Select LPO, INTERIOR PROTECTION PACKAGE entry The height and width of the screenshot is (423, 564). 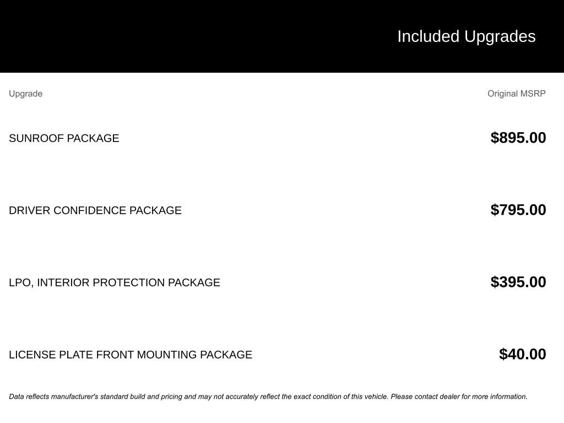115,283
